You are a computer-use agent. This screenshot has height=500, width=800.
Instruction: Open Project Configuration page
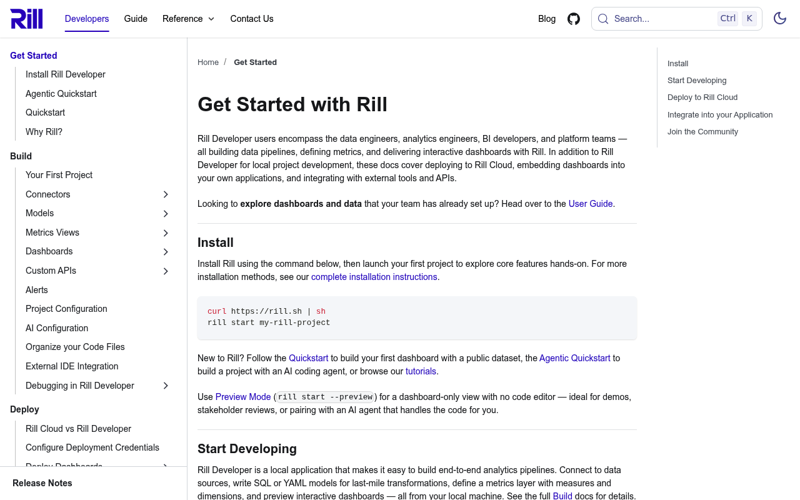(66, 309)
